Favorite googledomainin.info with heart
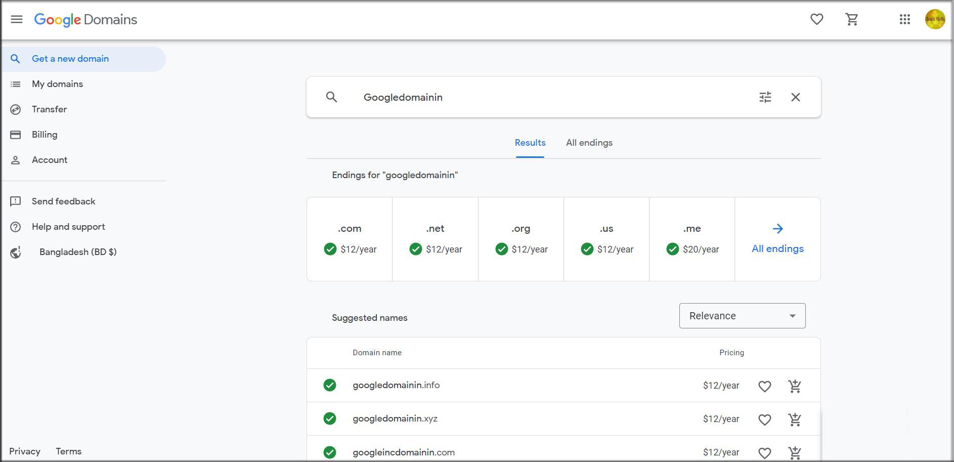Viewport: 954px width, 462px height. 764,386
